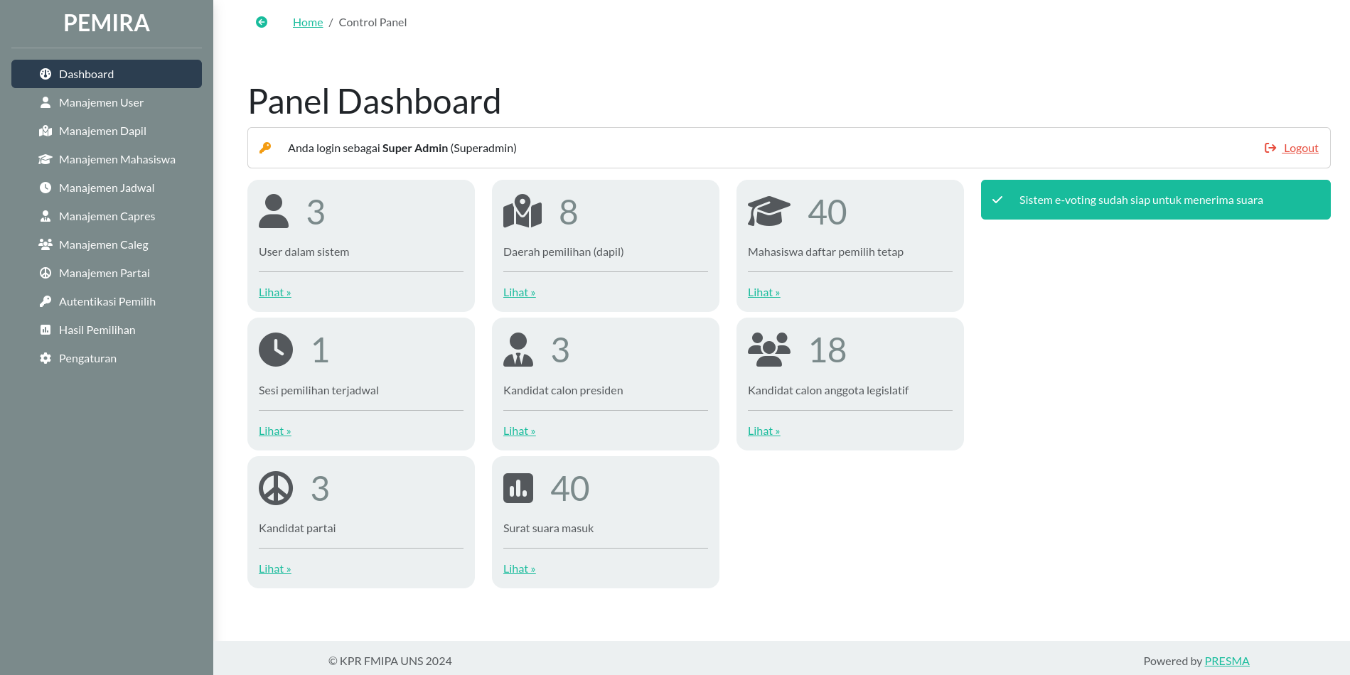Open Manajemen Dapil from sidebar
This screenshot has width=1350, height=675.
pos(102,131)
